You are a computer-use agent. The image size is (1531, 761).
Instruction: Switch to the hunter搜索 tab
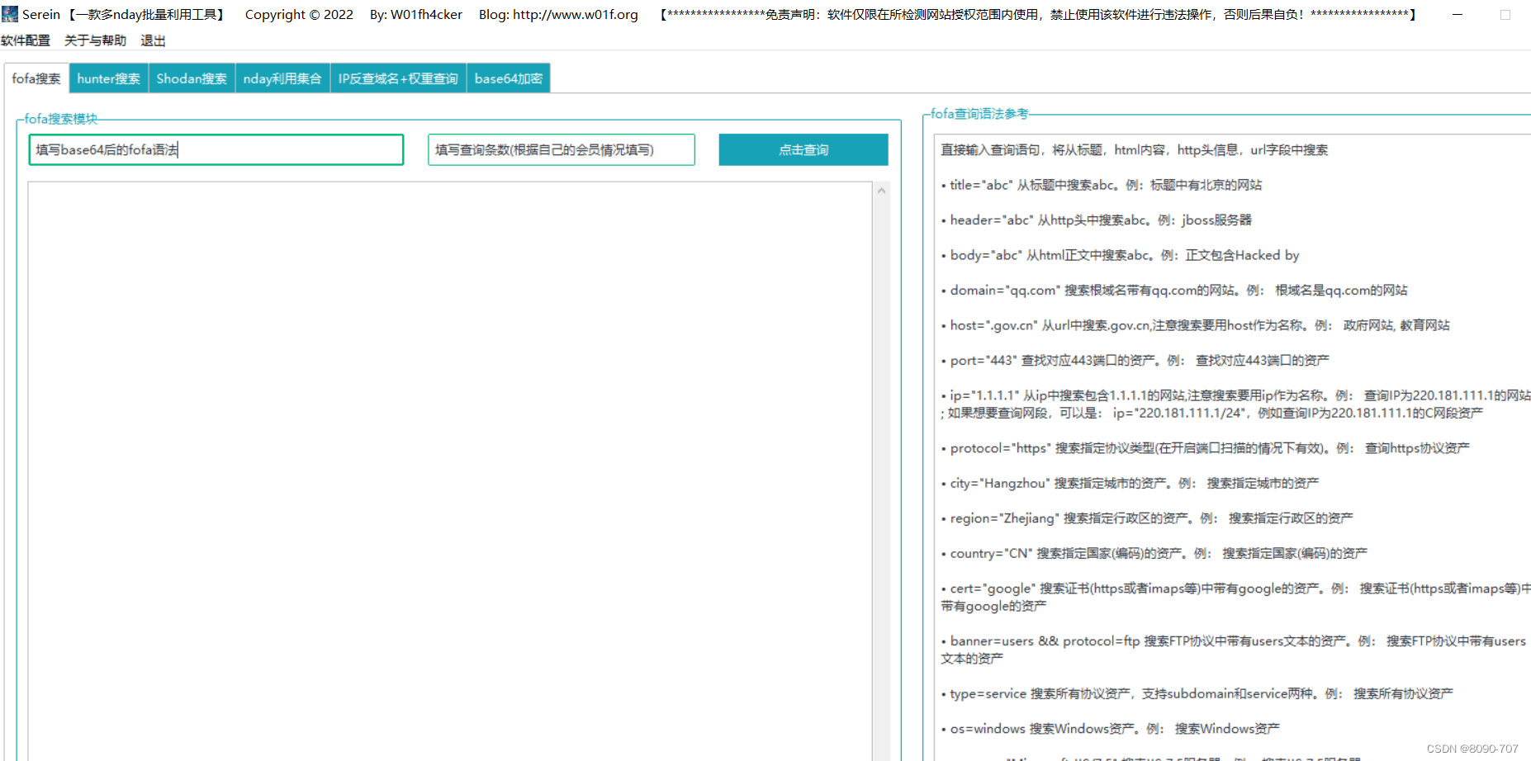click(x=109, y=78)
